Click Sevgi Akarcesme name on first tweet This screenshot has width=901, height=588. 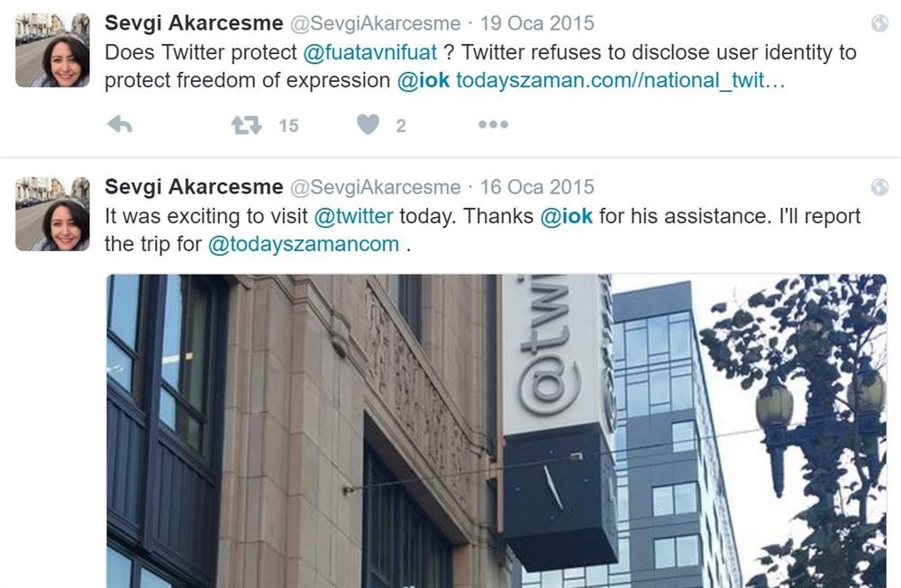tap(195, 23)
